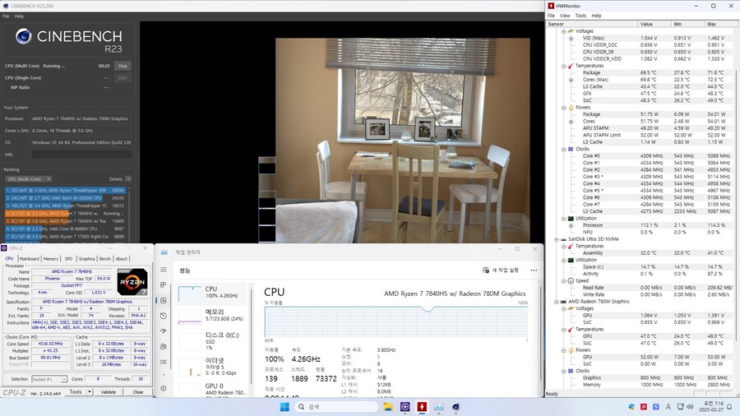Open CPU (Multi Core) ranking dropdown
This screenshot has width=740, height=416.
click(29, 179)
